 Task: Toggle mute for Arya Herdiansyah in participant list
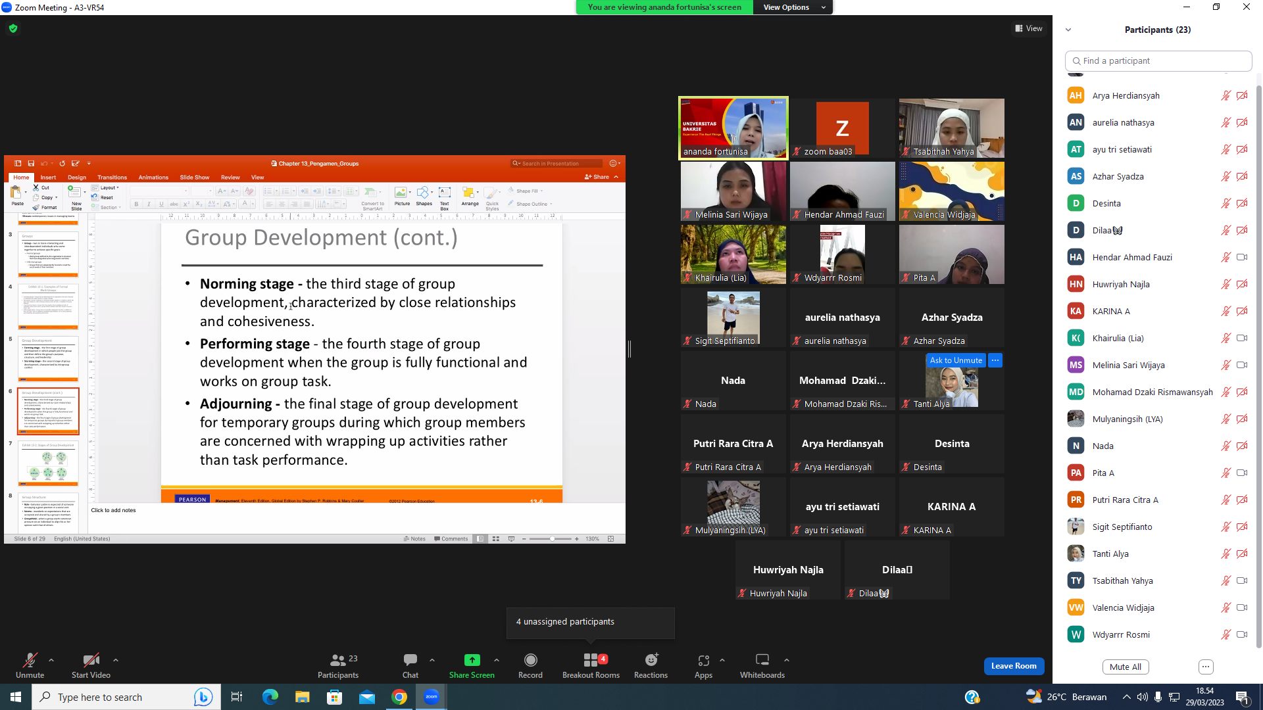[1226, 95]
